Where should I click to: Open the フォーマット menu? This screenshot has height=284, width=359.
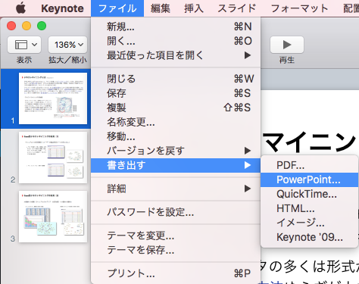tap(299, 8)
